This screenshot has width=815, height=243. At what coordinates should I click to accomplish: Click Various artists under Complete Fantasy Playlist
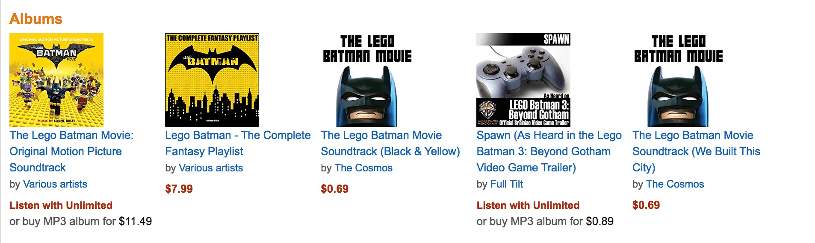click(211, 168)
